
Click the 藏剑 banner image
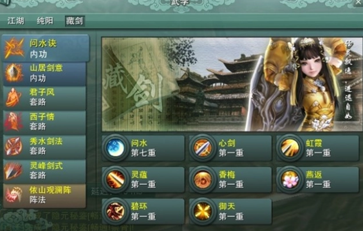coord(232,84)
